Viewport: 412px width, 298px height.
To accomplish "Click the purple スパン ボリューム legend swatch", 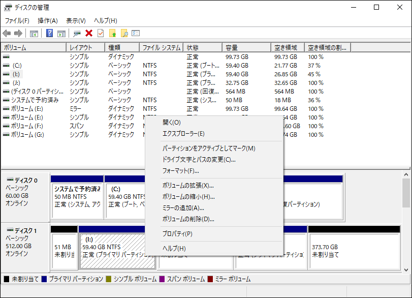I will 162,279.
